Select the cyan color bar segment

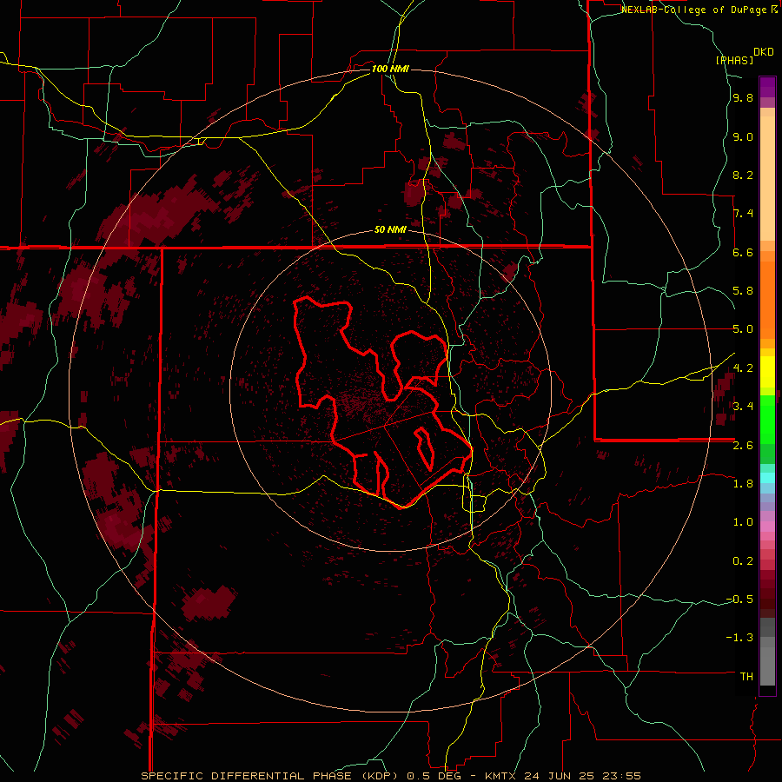tap(767, 478)
